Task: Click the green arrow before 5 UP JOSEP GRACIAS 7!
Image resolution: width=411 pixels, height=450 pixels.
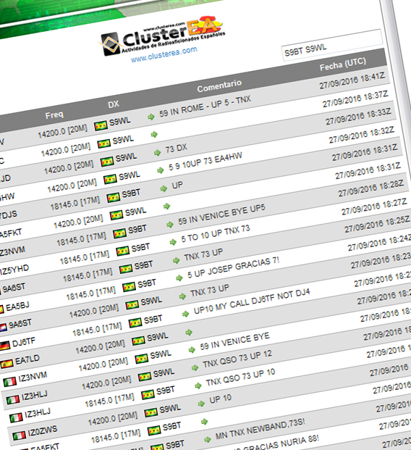Action: [x=179, y=278]
